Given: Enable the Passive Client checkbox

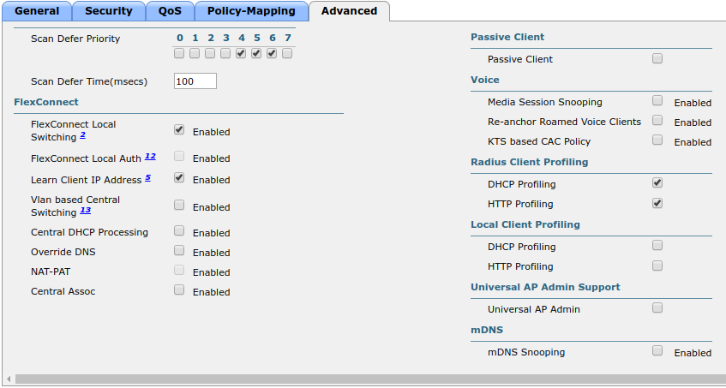Looking at the screenshot, I should (657, 58).
